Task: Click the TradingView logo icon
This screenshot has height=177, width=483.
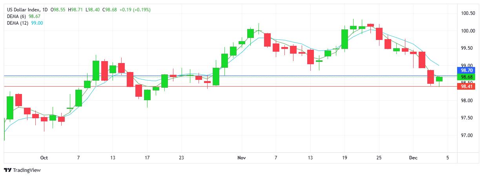Action: coord(7,170)
